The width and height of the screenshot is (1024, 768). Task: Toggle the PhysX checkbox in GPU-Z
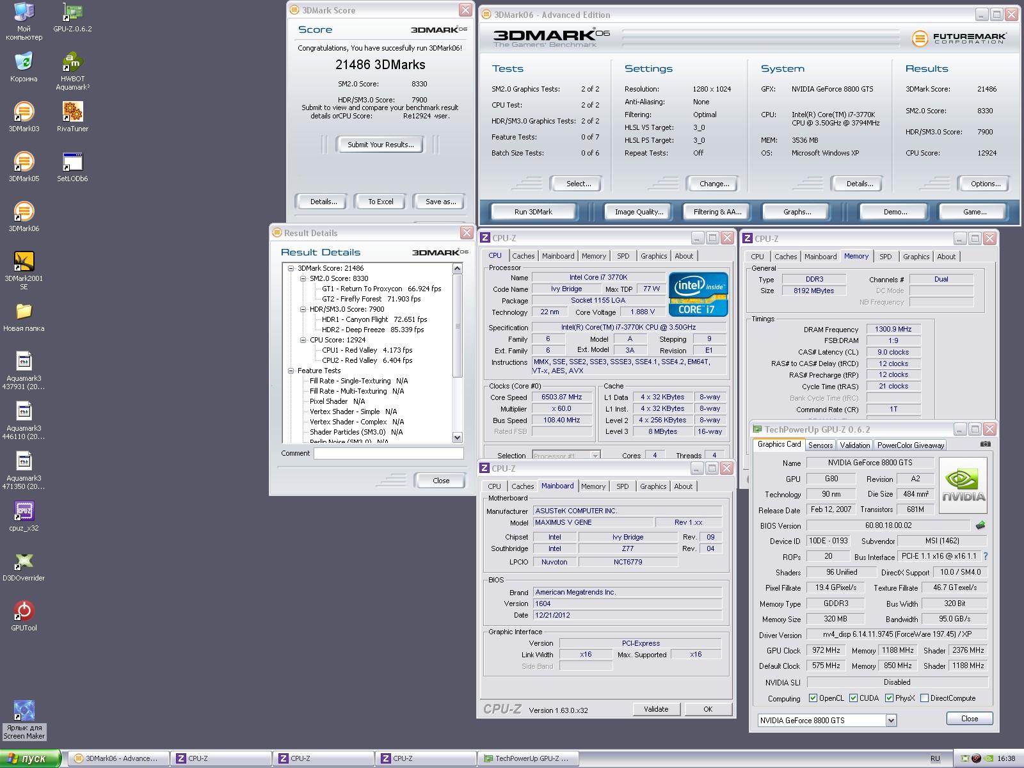coord(889,698)
